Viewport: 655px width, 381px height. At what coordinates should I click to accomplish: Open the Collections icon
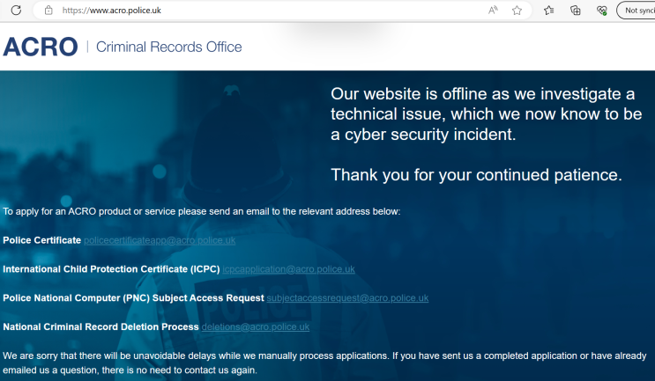point(575,10)
